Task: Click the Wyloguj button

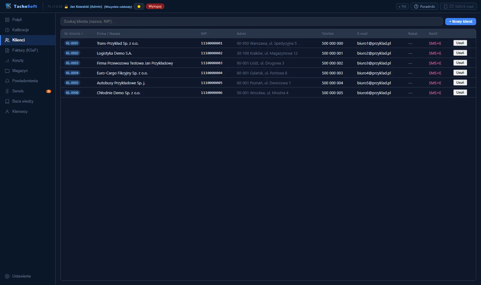Action: [155, 6]
